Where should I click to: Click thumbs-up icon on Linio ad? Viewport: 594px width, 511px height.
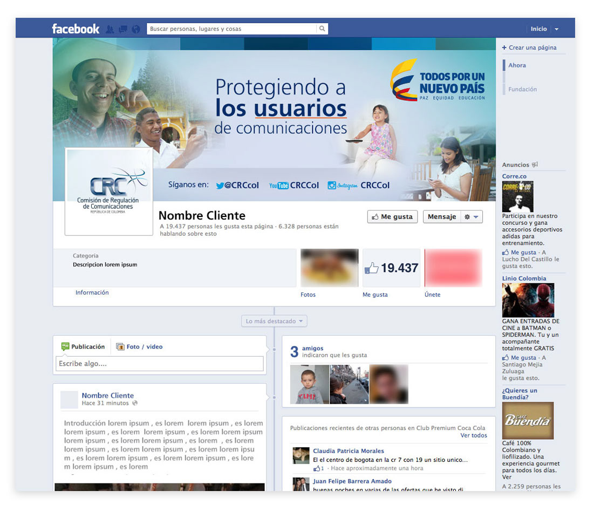coord(506,358)
